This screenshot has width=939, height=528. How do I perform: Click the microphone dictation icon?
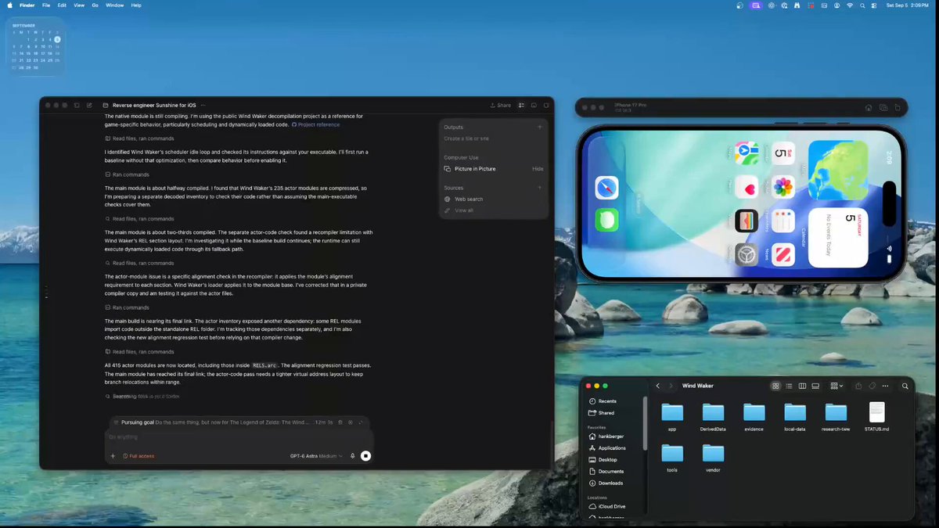pos(353,455)
